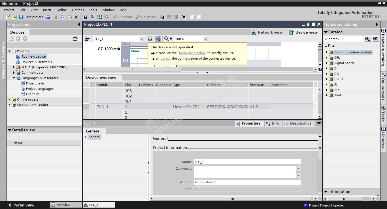Collapse the inspector window using the down arrow
This screenshot has height=209, width=387.
tap(319, 123)
